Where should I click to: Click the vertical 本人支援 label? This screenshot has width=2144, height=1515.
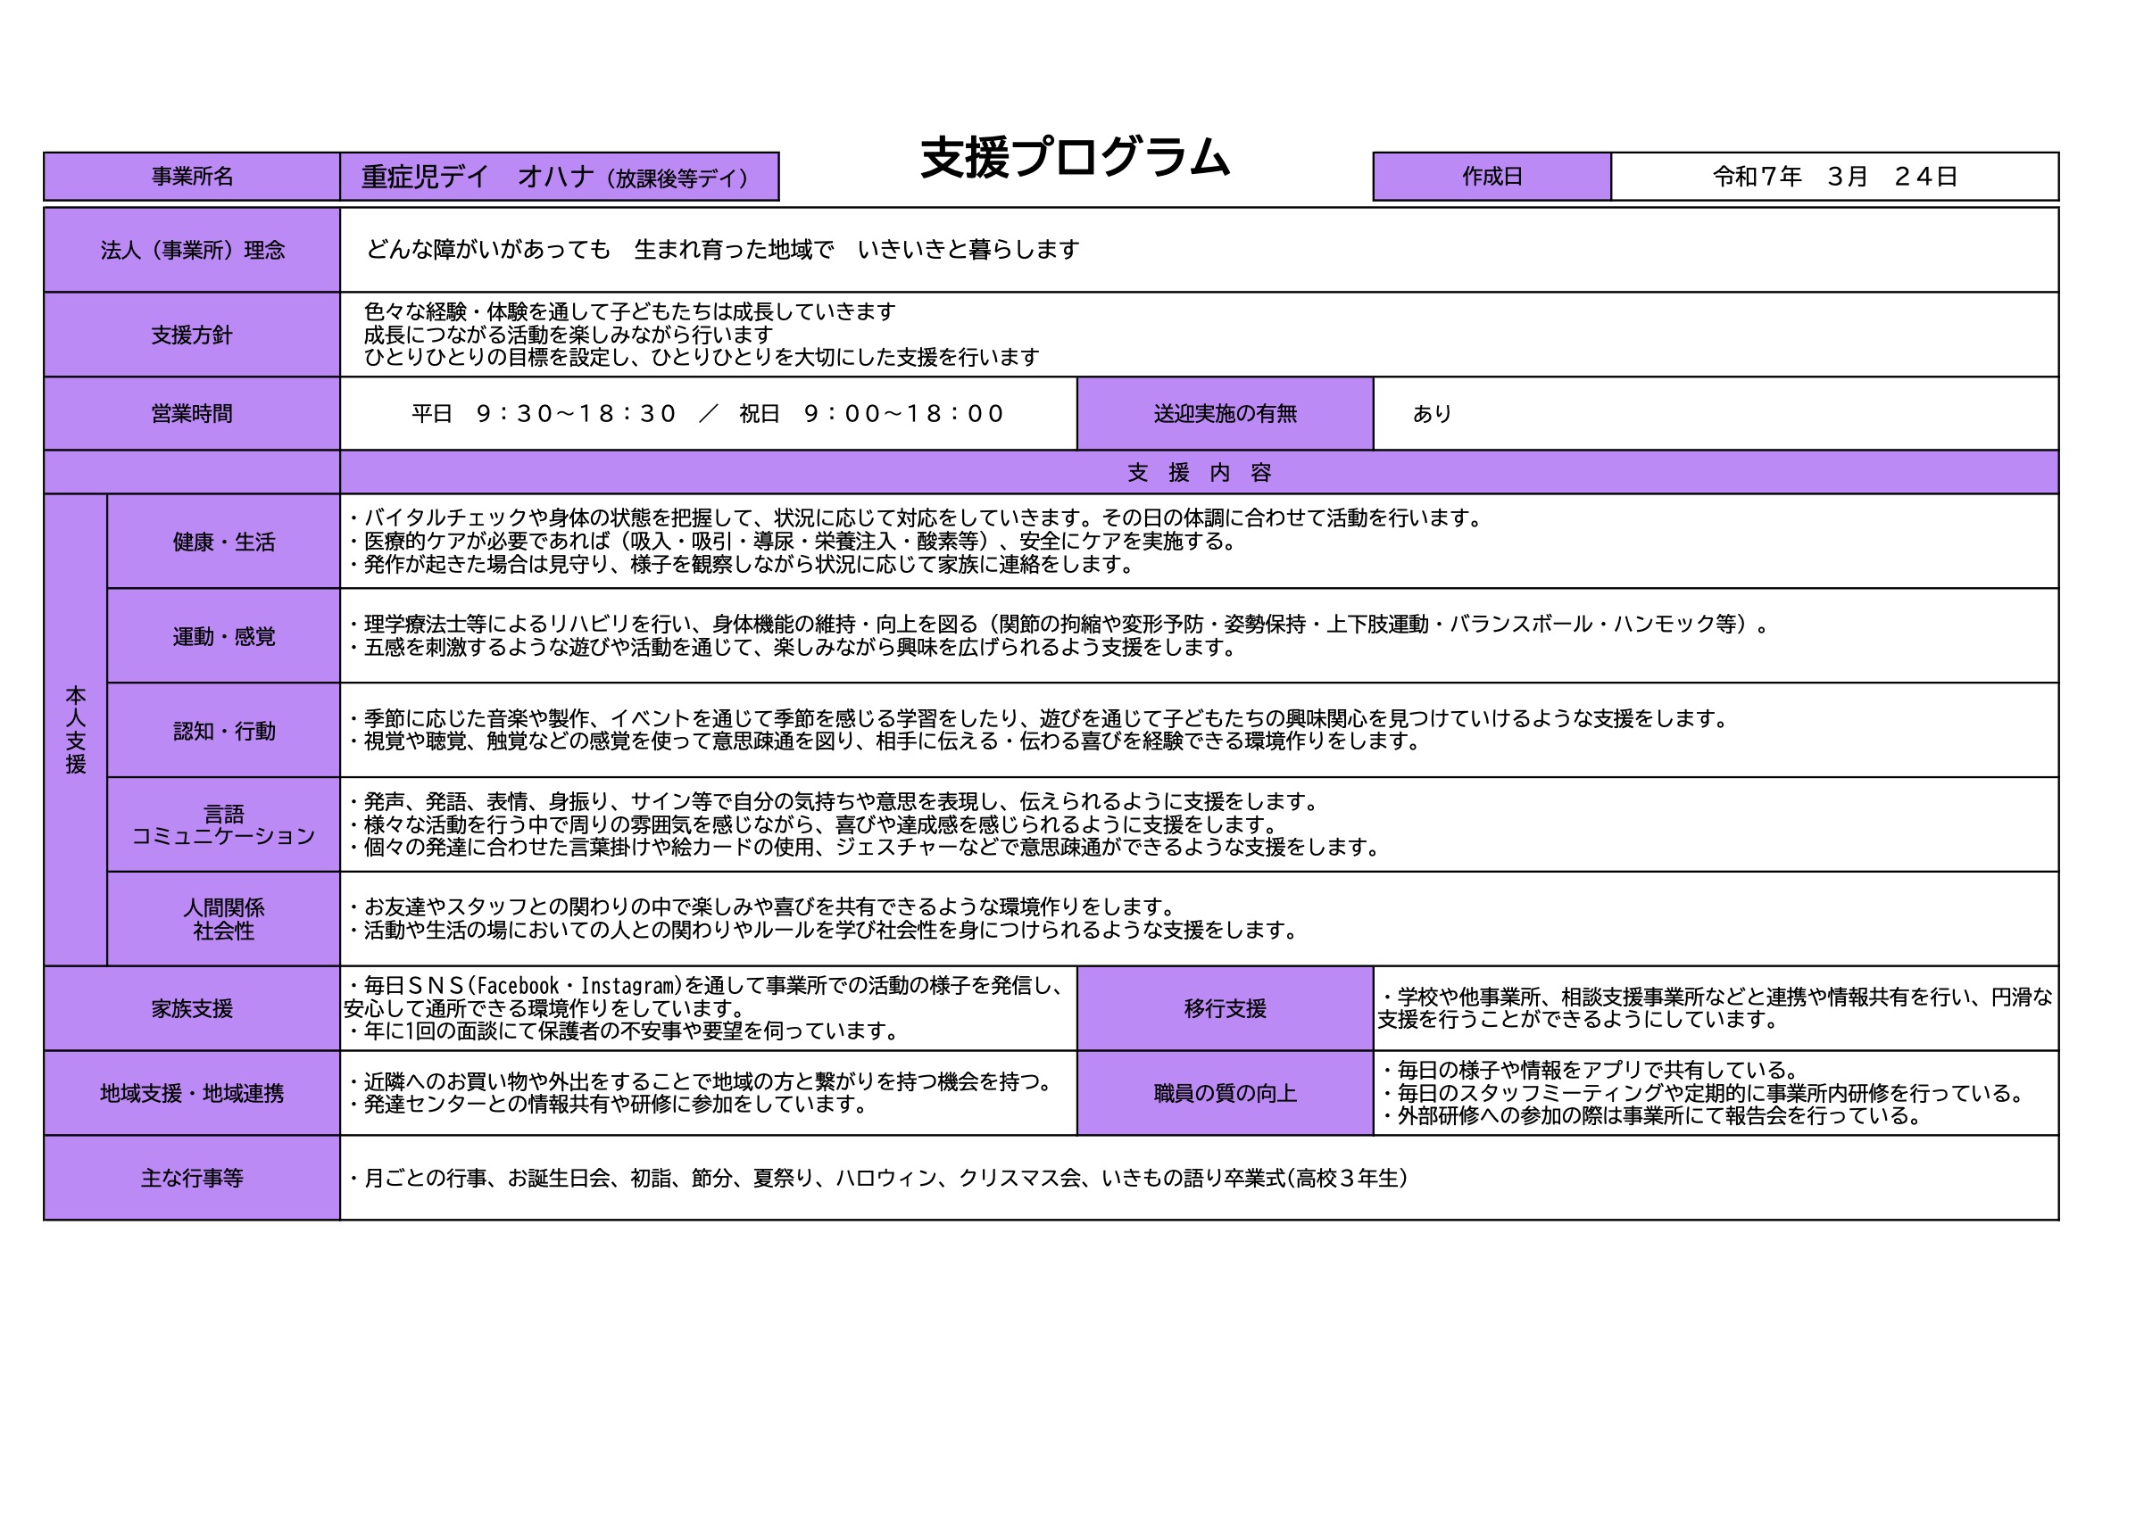click(76, 730)
